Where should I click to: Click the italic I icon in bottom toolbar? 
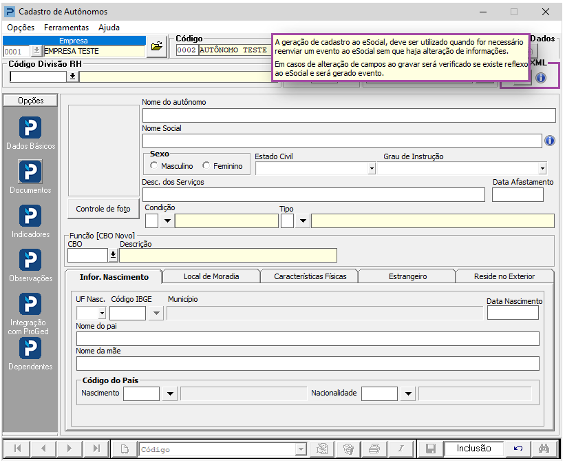pos(401,449)
